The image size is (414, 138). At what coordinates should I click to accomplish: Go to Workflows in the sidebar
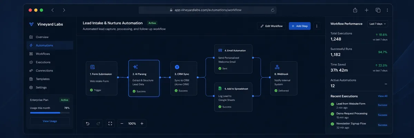[50, 54]
